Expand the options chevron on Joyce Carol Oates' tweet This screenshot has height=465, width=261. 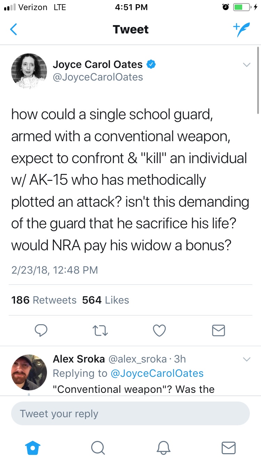point(246,65)
